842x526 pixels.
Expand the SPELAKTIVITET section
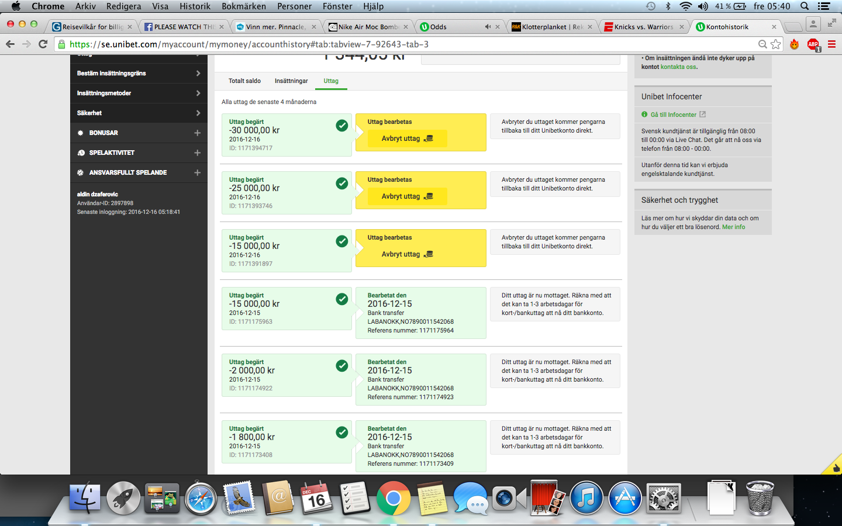coord(139,153)
